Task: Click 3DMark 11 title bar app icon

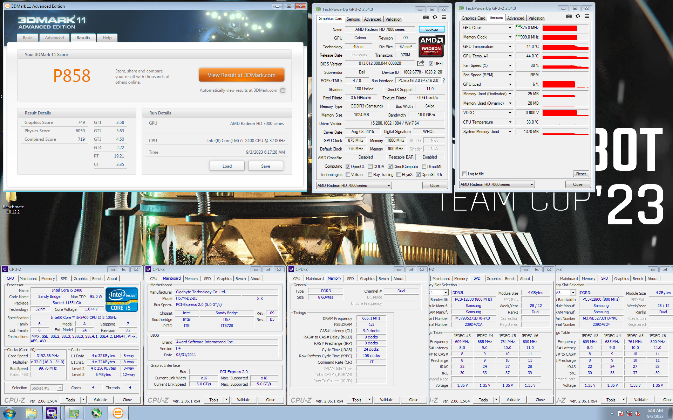Action: [7, 6]
